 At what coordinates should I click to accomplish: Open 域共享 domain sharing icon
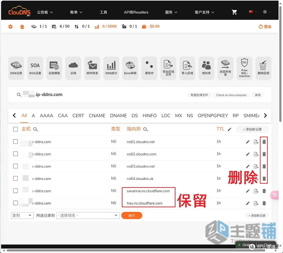pyautogui.click(x=206, y=68)
